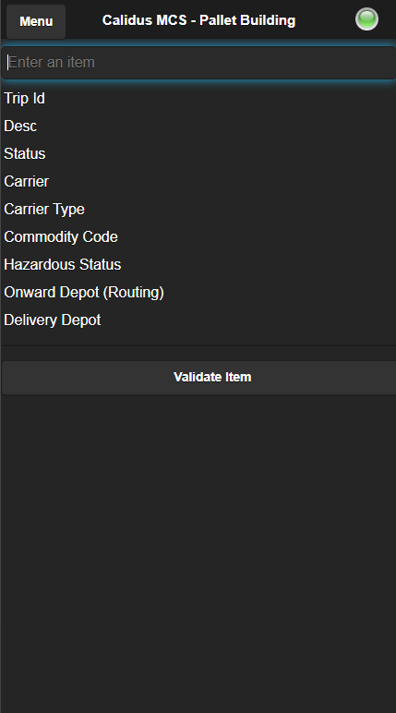The image size is (396, 713).
Task: Click the Delivery Depot label
Action: click(x=53, y=320)
